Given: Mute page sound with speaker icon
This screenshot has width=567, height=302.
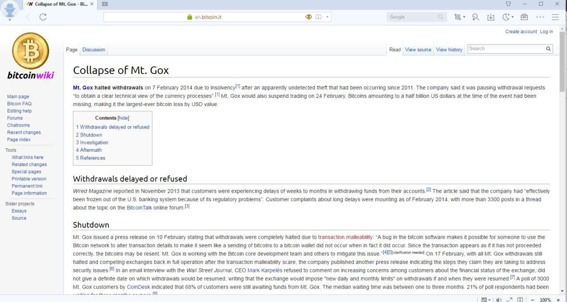Looking at the screenshot, I should click(x=499, y=300).
